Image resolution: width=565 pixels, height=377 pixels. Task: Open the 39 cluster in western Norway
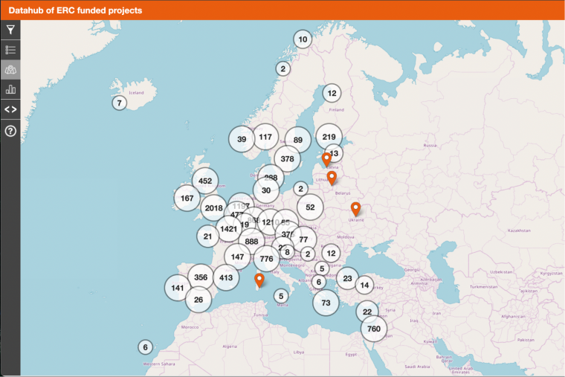point(242,139)
